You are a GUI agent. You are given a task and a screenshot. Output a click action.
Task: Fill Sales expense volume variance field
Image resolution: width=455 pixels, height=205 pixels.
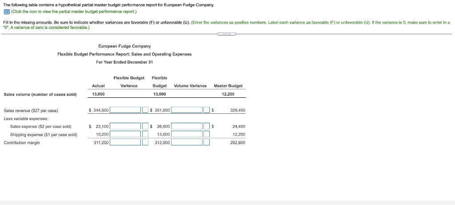tap(187, 126)
